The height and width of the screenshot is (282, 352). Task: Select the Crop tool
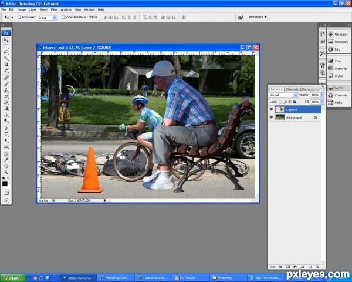[6, 64]
